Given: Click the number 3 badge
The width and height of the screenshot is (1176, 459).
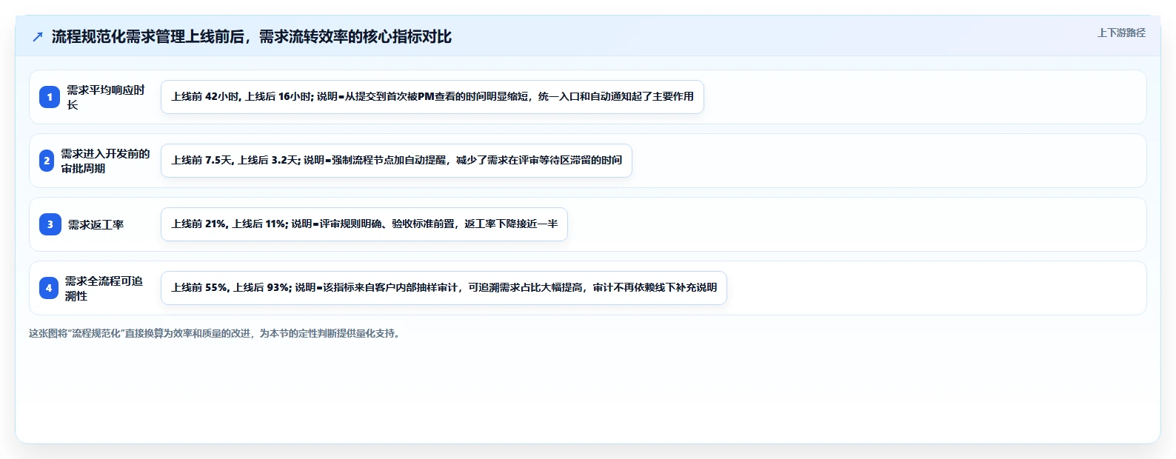Looking at the screenshot, I should [50, 224].
